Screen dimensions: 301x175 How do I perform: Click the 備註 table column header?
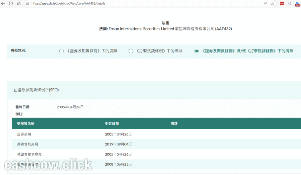click(174, 123)
